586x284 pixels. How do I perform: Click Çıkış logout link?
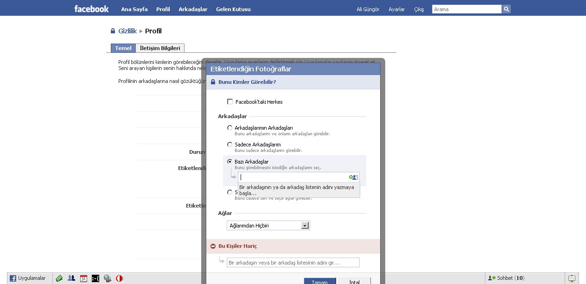pyautogui.click(x=419, y=9)
